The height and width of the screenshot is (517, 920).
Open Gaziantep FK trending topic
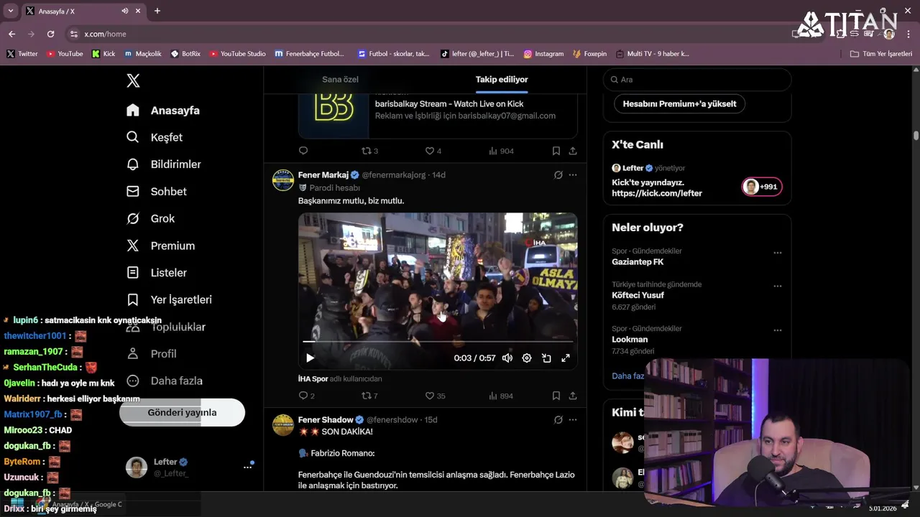click(638, 262)
